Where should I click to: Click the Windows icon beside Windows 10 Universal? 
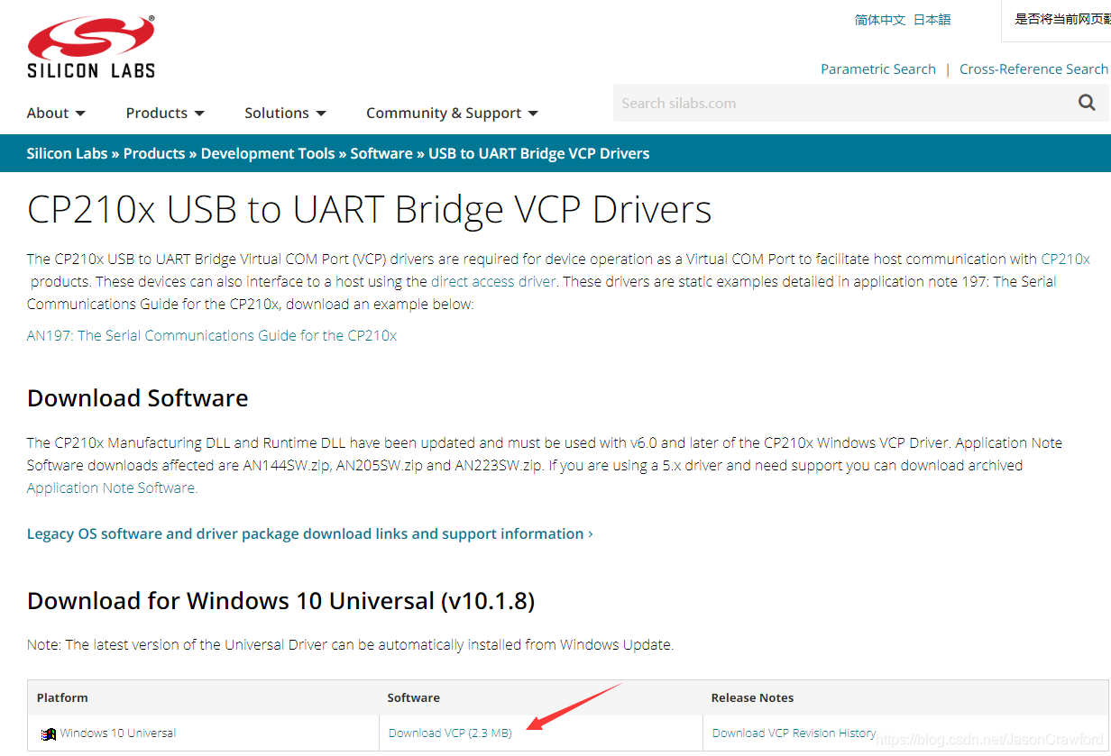click(x=49, y=733)
